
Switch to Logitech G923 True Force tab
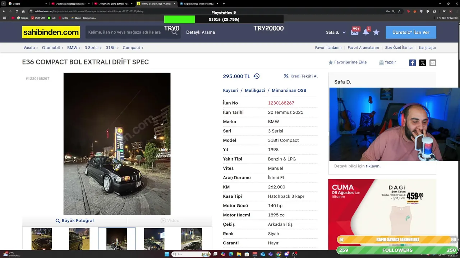point(199,4)
